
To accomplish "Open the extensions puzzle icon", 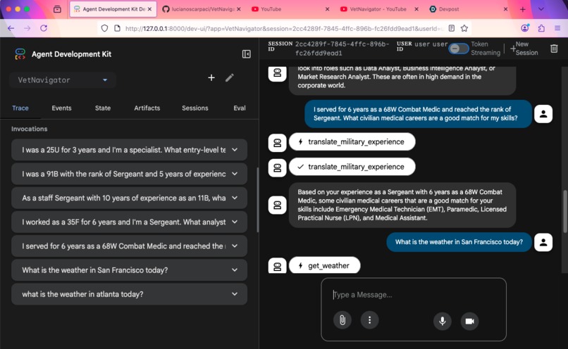I will (541, 28).
